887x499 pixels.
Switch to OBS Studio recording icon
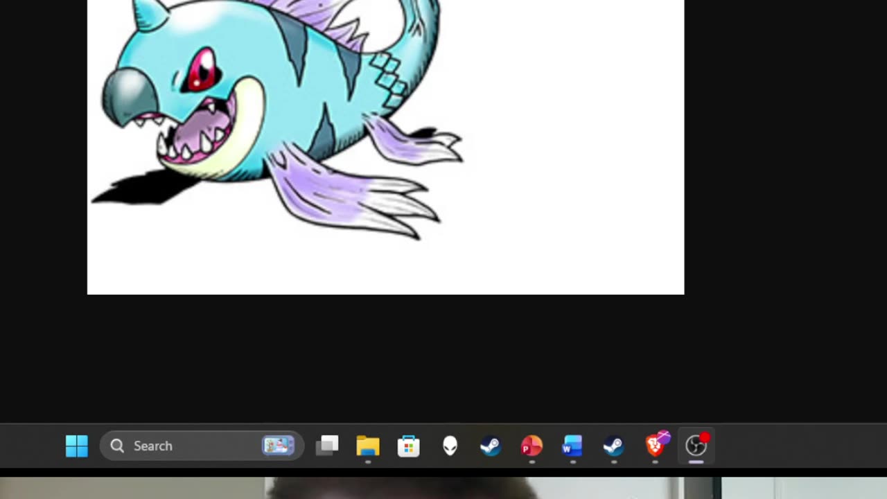pyautogui.click(x=696, y=446)
